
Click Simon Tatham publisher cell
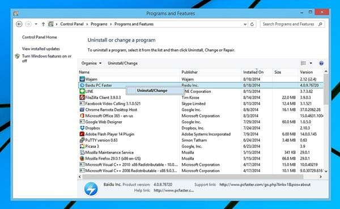(x=194, y=140)
